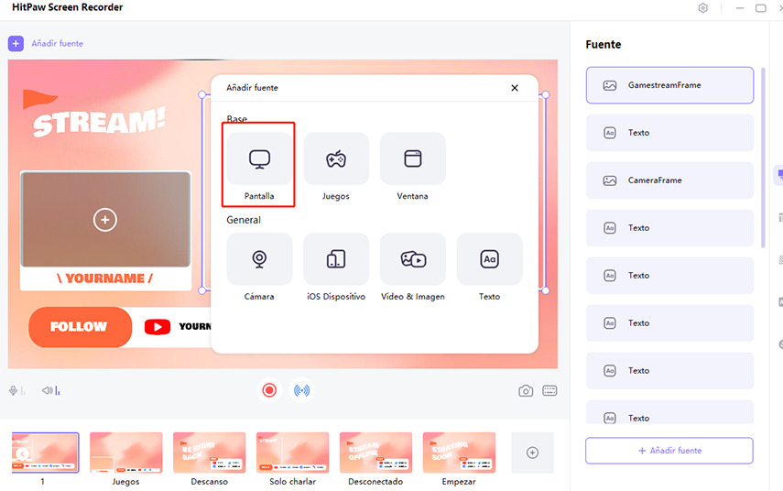
Task: Switch to Descanso scene thumbnail
Action: pyautogui.click(x=209, y=453)
